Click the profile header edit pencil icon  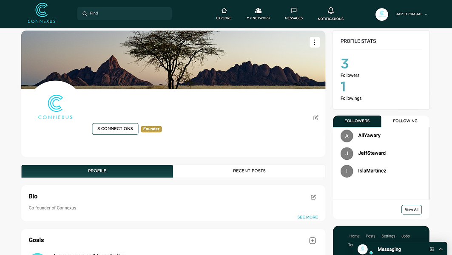coord(316,118)
